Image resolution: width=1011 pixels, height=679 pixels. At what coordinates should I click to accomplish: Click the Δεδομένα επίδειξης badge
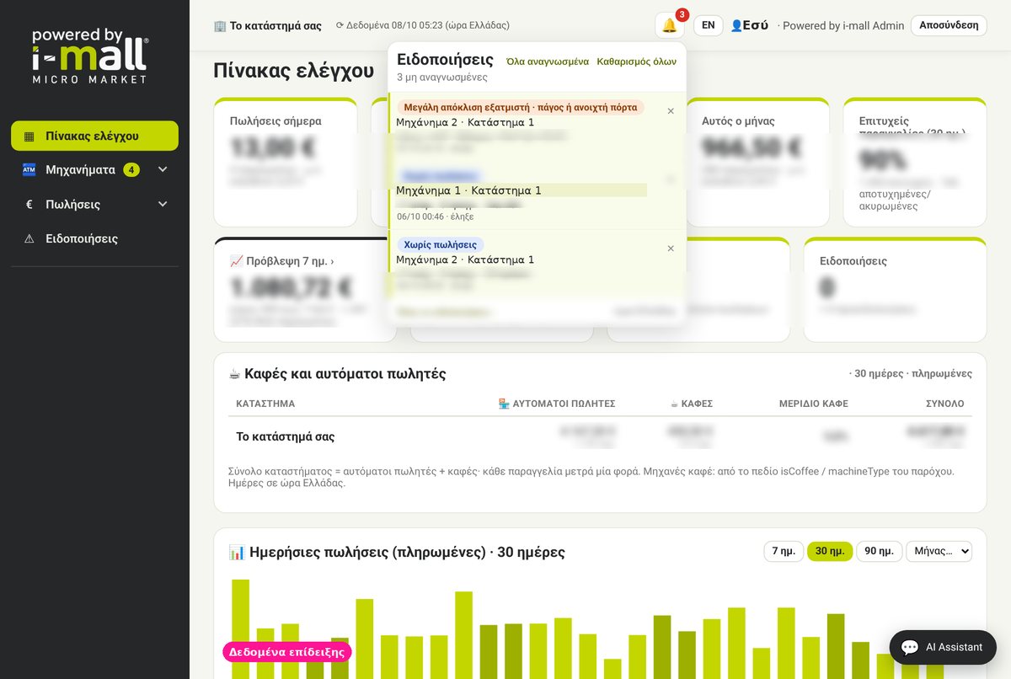click(287, 652)
